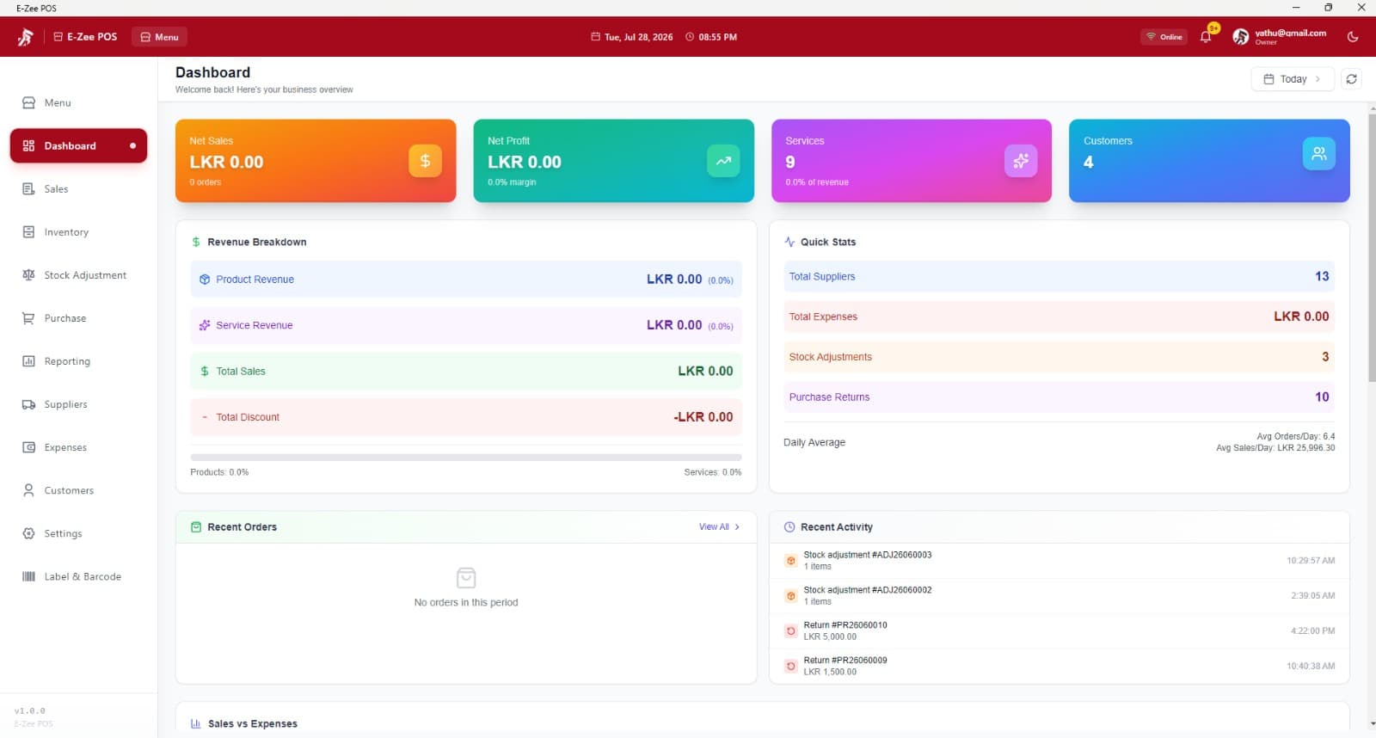
Task: Go to Sales in the sidebar
Action: (78, 189)
